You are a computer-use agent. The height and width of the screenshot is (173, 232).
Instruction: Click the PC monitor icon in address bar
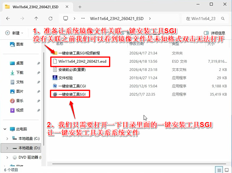pyautogui.click(x=66, y=18)
